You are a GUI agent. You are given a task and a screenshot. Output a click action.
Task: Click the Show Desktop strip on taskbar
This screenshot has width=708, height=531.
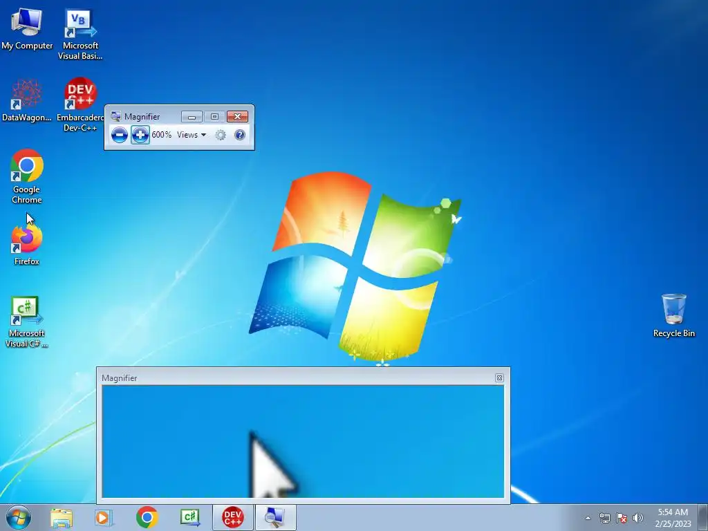coord(703,518)
